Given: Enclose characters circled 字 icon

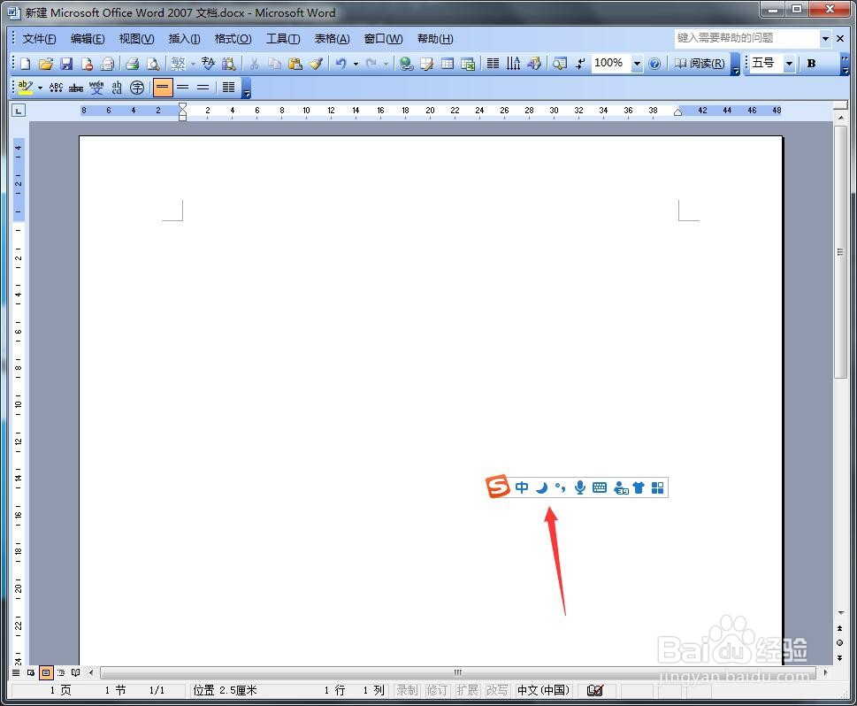Looking at the screenshot, I should click(x=137, y=87).
